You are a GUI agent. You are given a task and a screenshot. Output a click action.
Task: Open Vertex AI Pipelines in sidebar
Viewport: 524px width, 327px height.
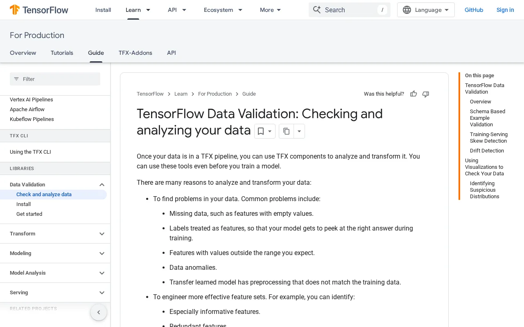32,100
